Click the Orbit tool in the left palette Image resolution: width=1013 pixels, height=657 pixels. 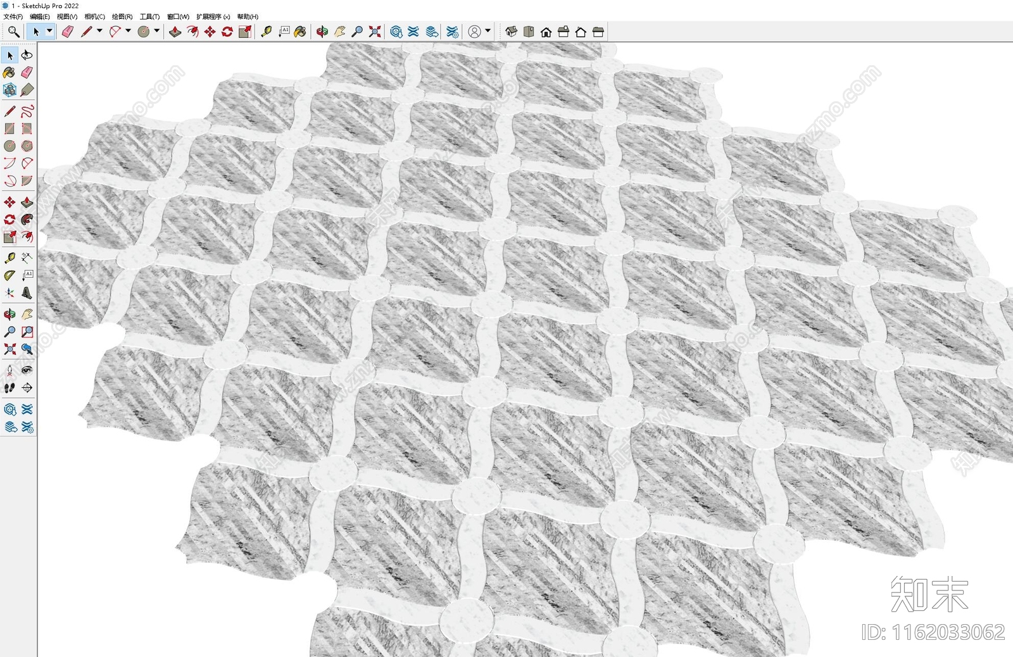tap(9, 315)
